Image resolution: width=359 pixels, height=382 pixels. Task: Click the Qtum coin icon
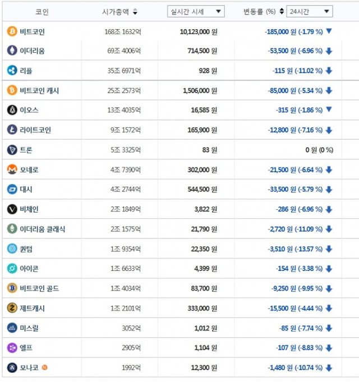click(12, 248)
